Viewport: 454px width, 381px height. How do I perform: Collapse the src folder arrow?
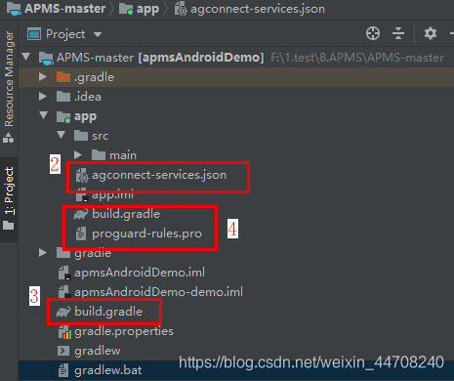click(62, 135)
